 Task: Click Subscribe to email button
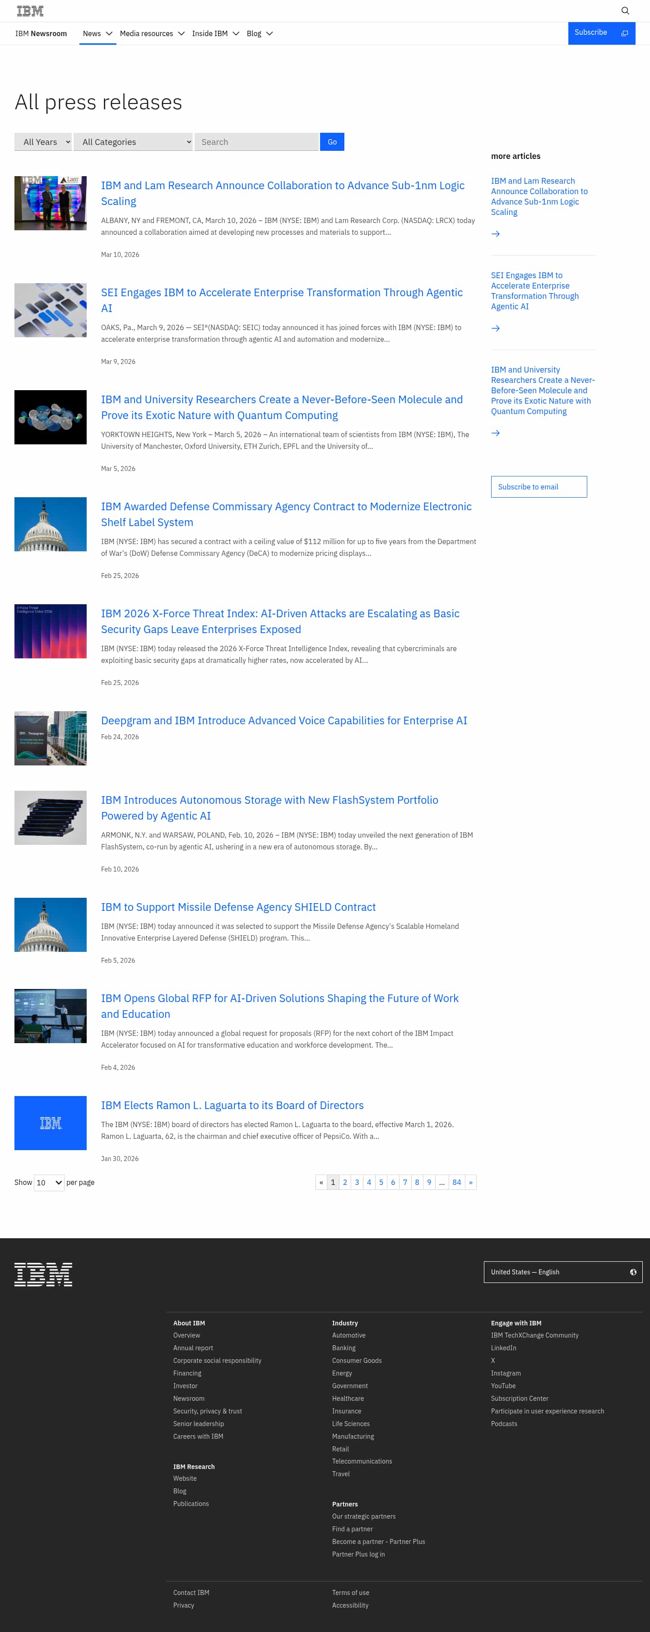click(539, 486)
